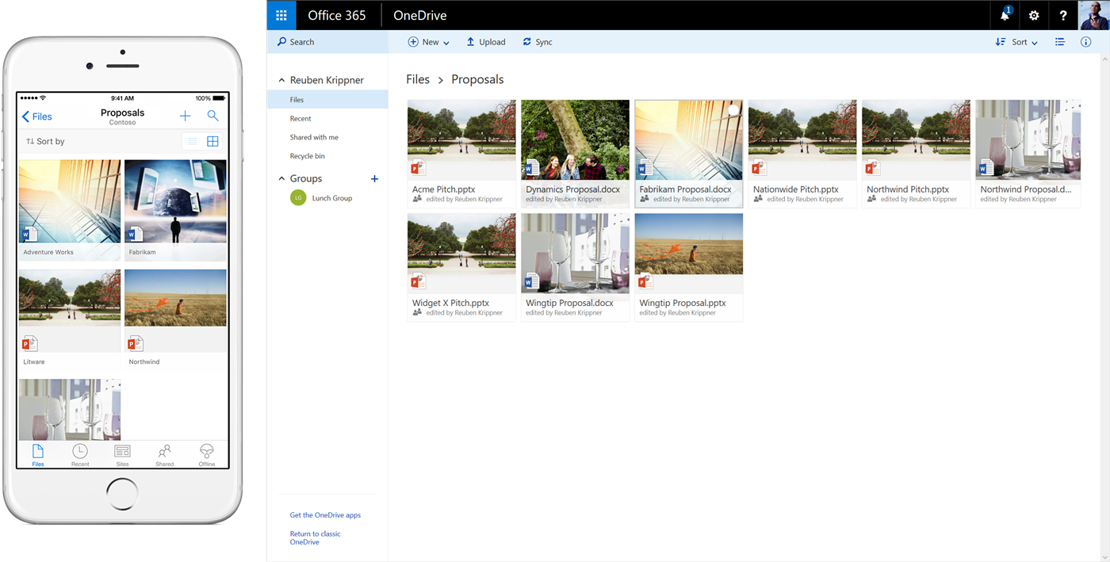Toggle grid view on the phone

212,141
